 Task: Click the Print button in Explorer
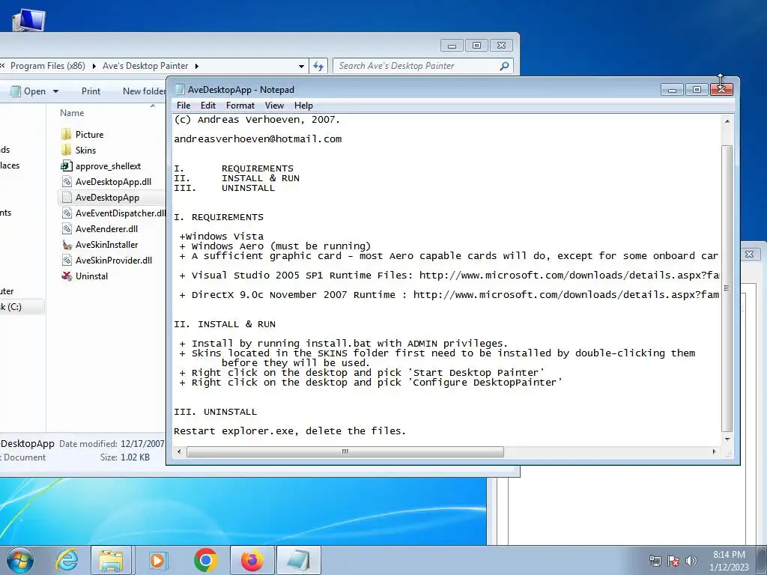(x=91, y=91)
